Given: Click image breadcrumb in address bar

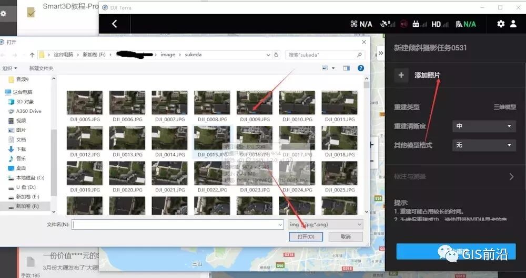Looking at the screenshot, I should pyautogui.click(x=168, y=55).
